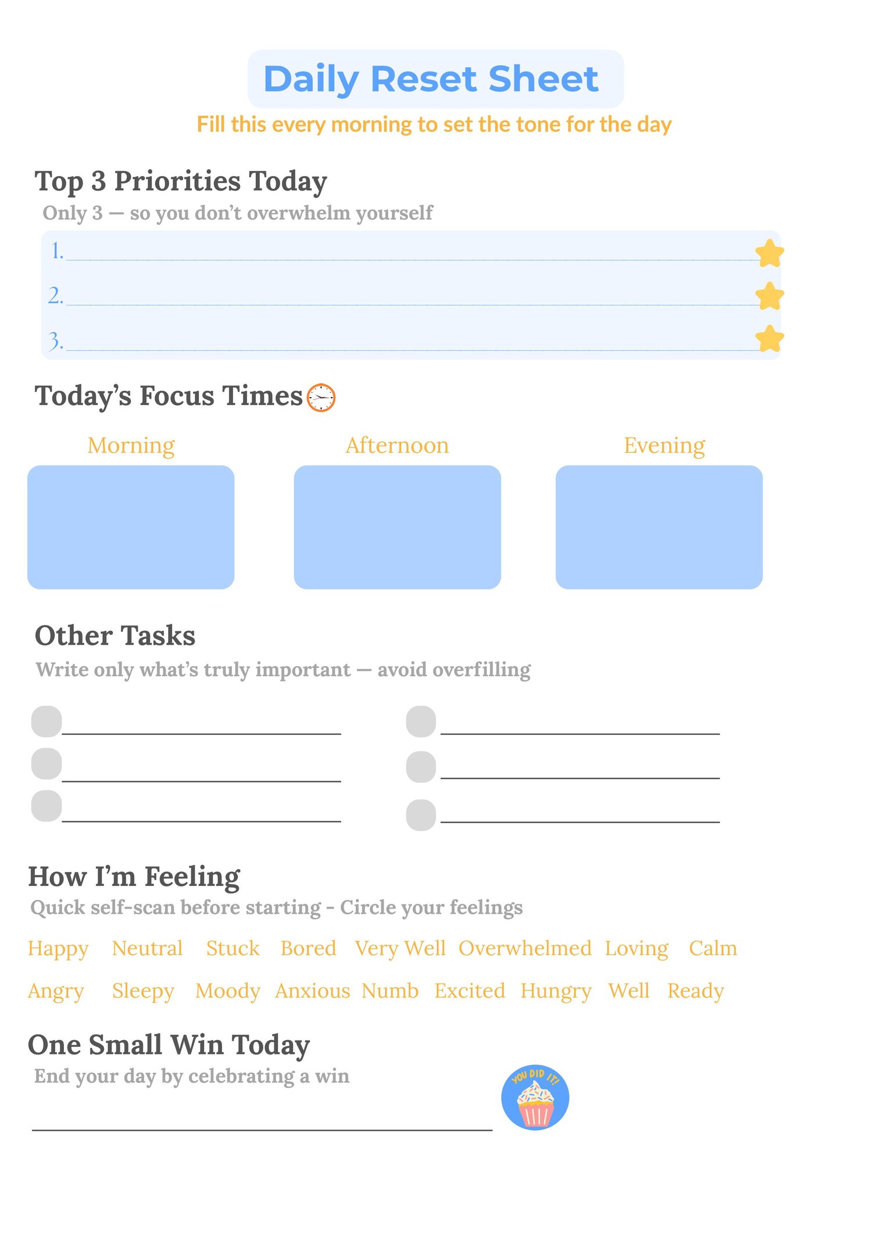The width and height of the screenshot is (872, 1233).
Task: Check the bottom right Other Tasks checkbox
Action: (421, 815)
